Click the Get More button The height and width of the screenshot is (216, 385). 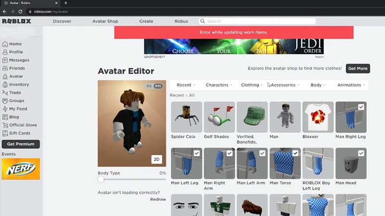pos(358,69)
